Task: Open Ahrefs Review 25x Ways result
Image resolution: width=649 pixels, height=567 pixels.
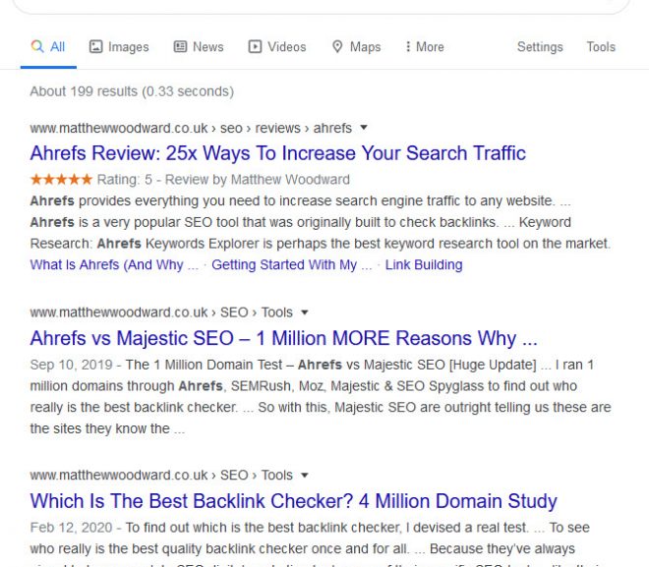Action: click(277, 153)
